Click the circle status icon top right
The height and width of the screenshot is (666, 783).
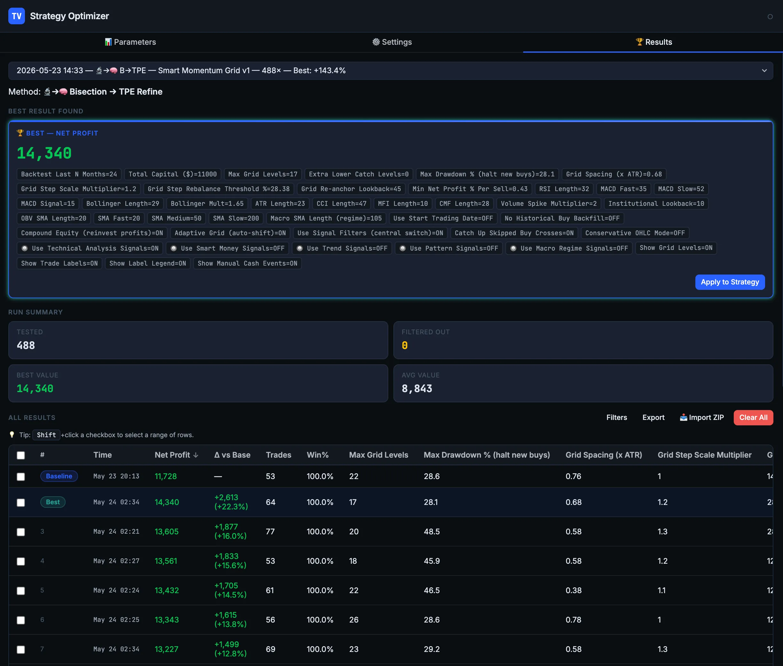point(770,17)
